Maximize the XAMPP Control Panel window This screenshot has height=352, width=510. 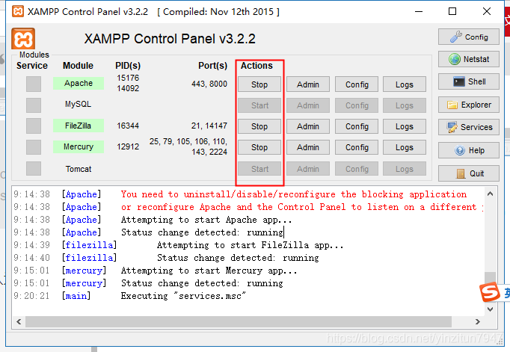pyautogui.click(x=452, y=12)
